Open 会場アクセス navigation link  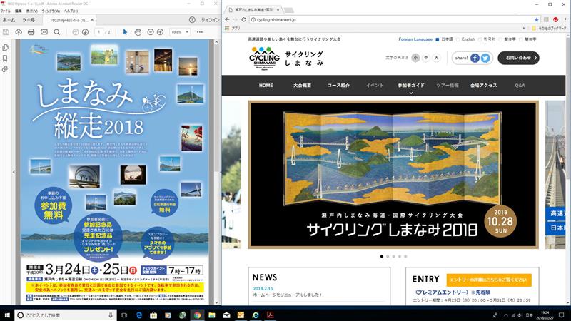coord(483,85)
